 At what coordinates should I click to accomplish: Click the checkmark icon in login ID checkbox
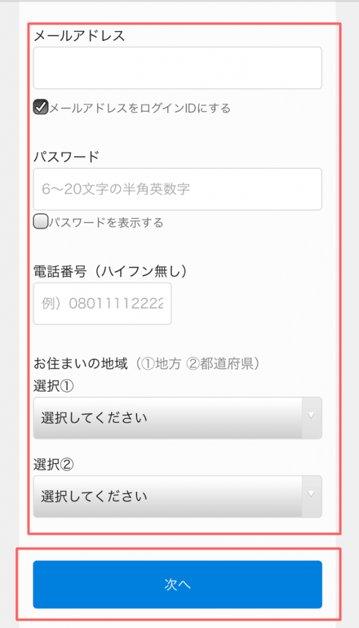(x=41, y=107)
